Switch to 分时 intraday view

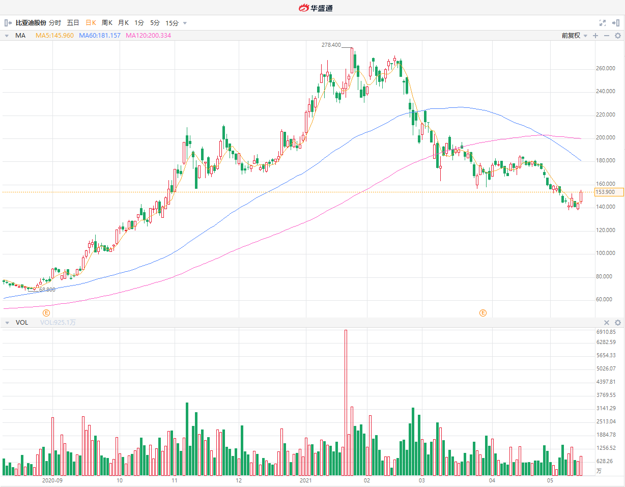coord(55,23)
